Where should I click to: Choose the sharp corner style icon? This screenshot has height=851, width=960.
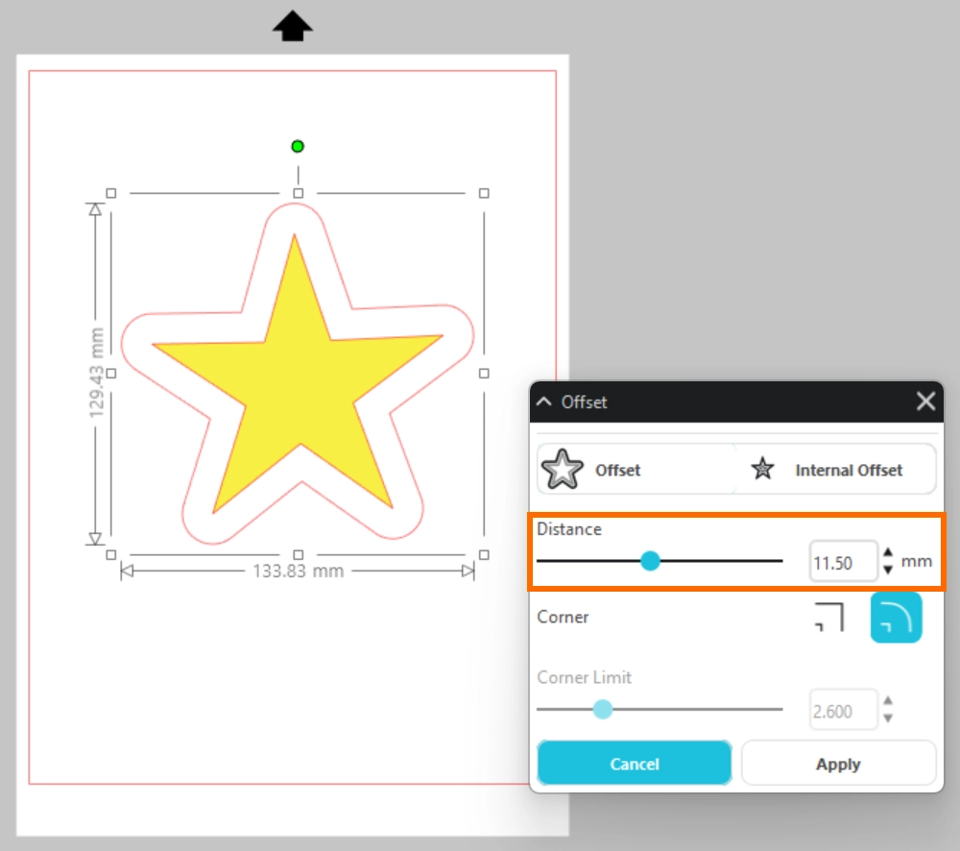[828, 617]
